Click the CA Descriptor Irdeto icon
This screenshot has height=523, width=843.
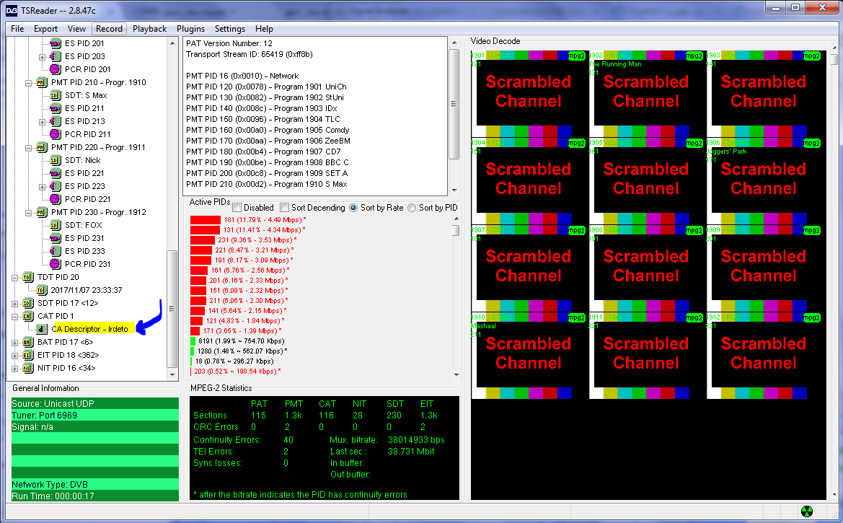coord(42,329)
